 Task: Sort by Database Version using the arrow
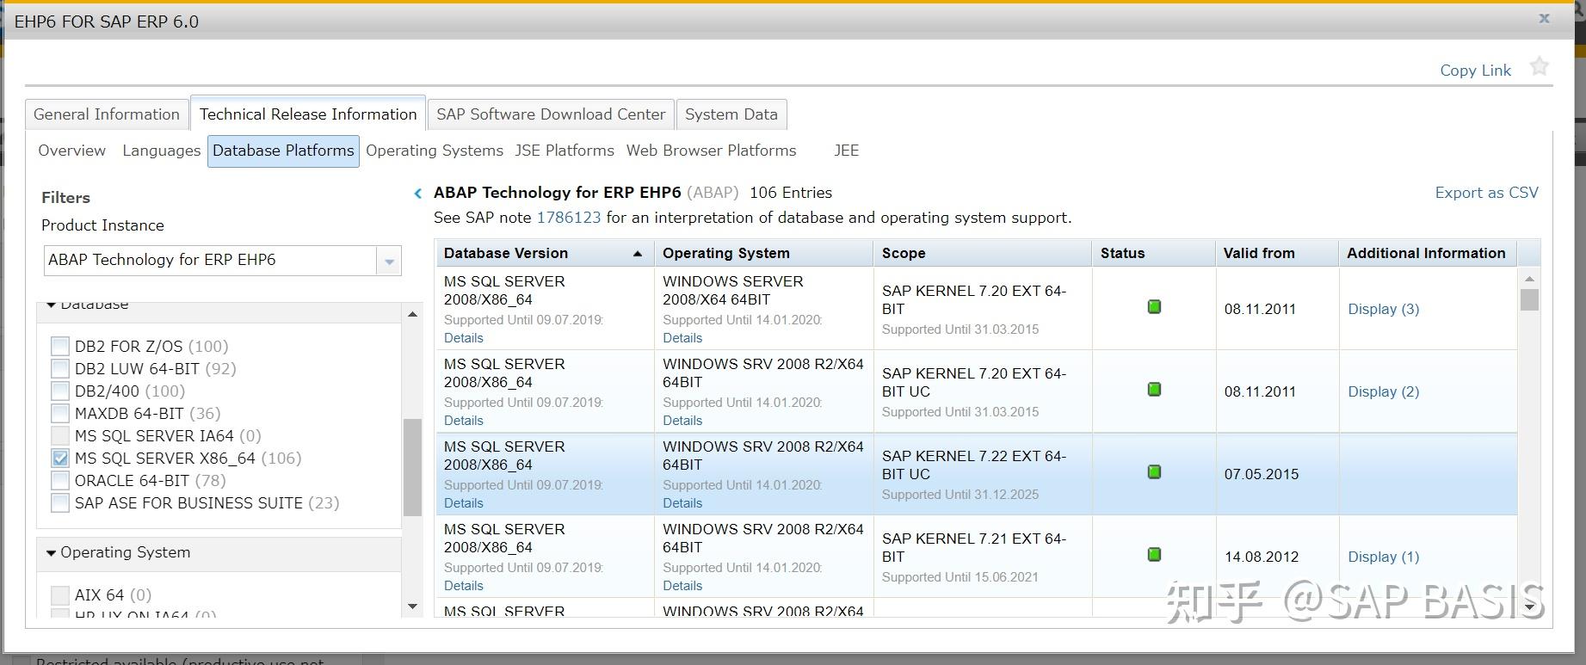pyautogui.click(x=638, y=254)
